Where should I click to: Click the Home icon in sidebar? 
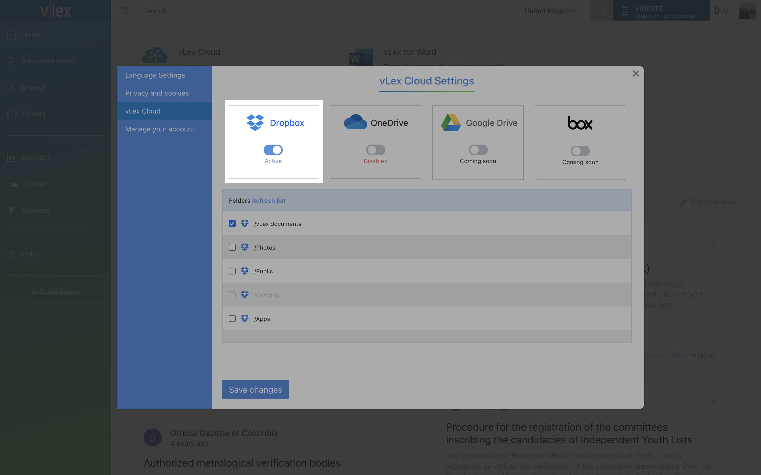click(x=12, y=35)
